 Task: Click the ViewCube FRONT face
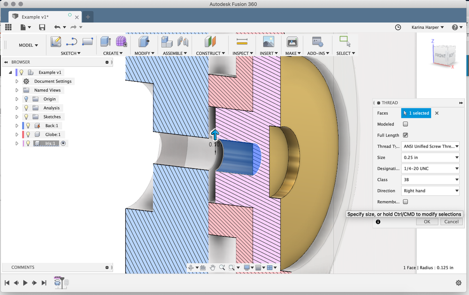click(x=440, y=55)
